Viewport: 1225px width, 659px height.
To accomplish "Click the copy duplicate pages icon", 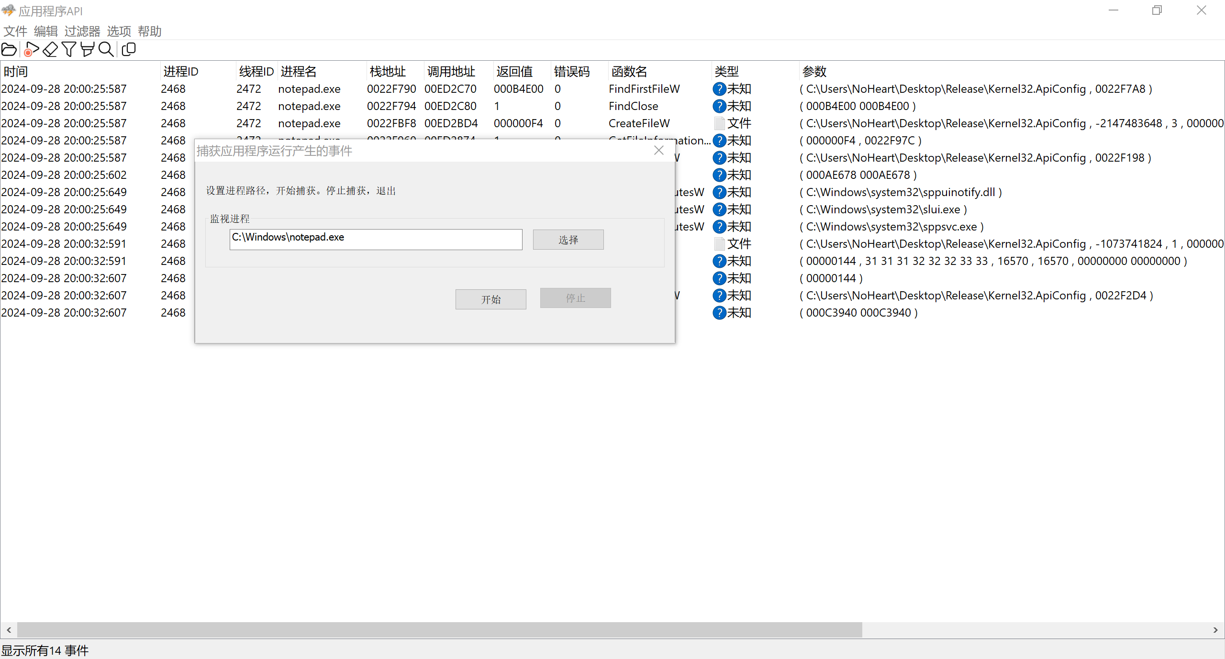I will click(129, 49).
